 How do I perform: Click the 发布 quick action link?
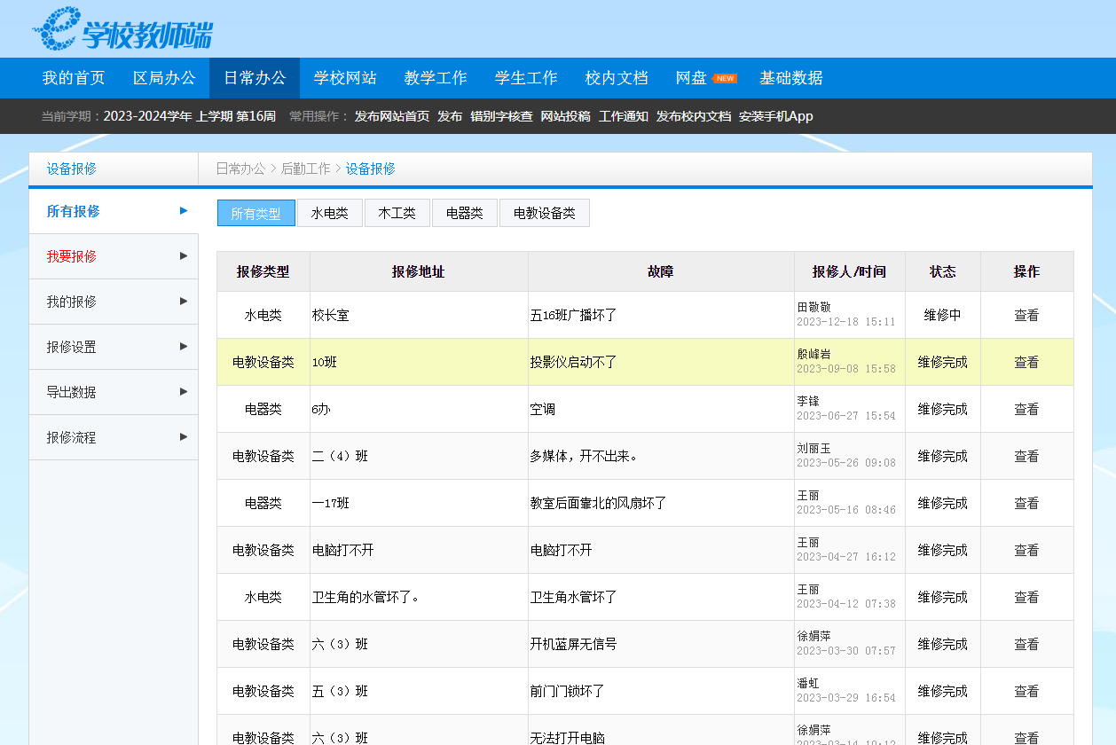tap(450, 116)
